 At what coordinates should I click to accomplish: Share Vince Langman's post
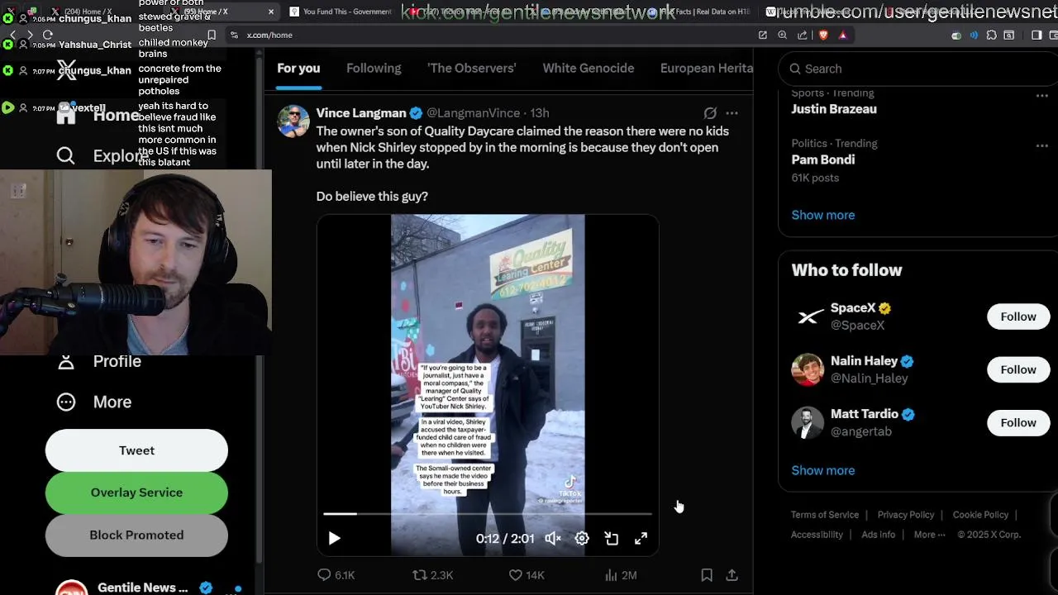pyautogui.click(x=732, y=575)
